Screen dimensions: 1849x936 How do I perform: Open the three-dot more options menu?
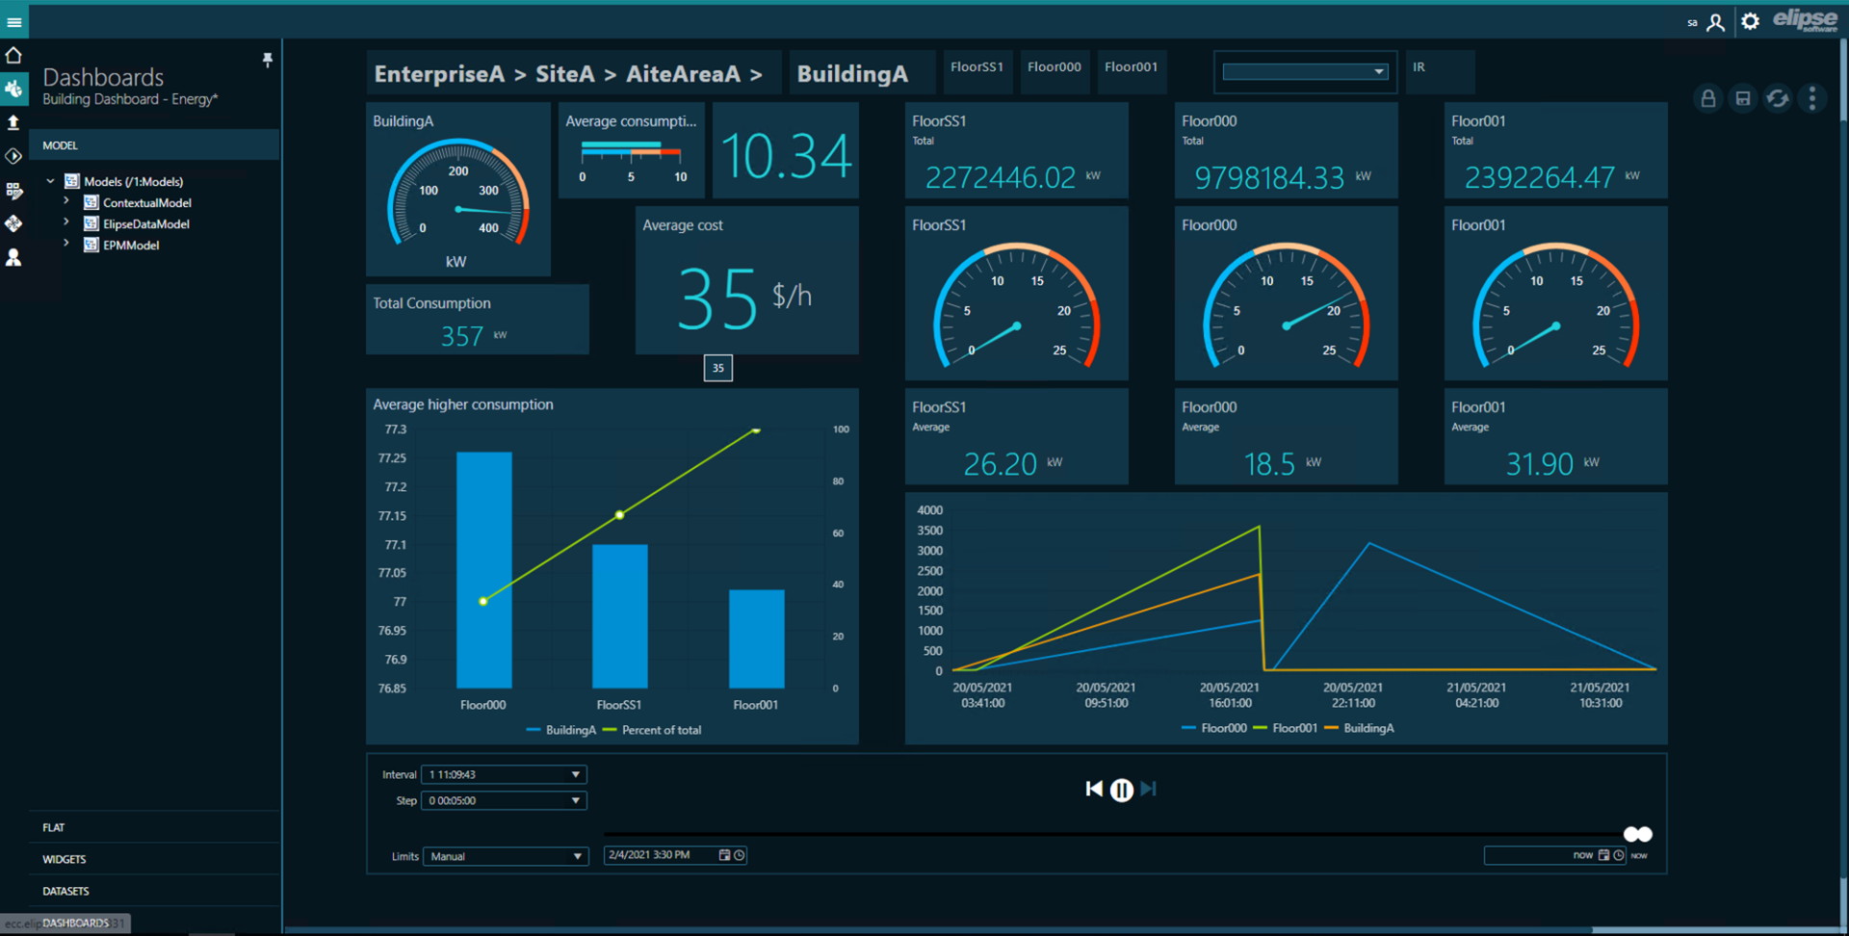[x=1811, y=98]
